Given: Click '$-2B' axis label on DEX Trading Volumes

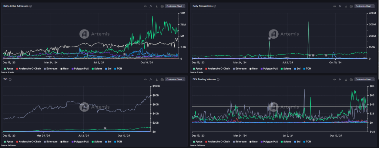Looking at the screenshot, I should [372, 132].
